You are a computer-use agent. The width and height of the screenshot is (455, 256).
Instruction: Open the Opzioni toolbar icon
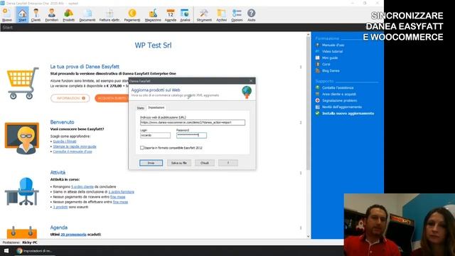point(237,15)
